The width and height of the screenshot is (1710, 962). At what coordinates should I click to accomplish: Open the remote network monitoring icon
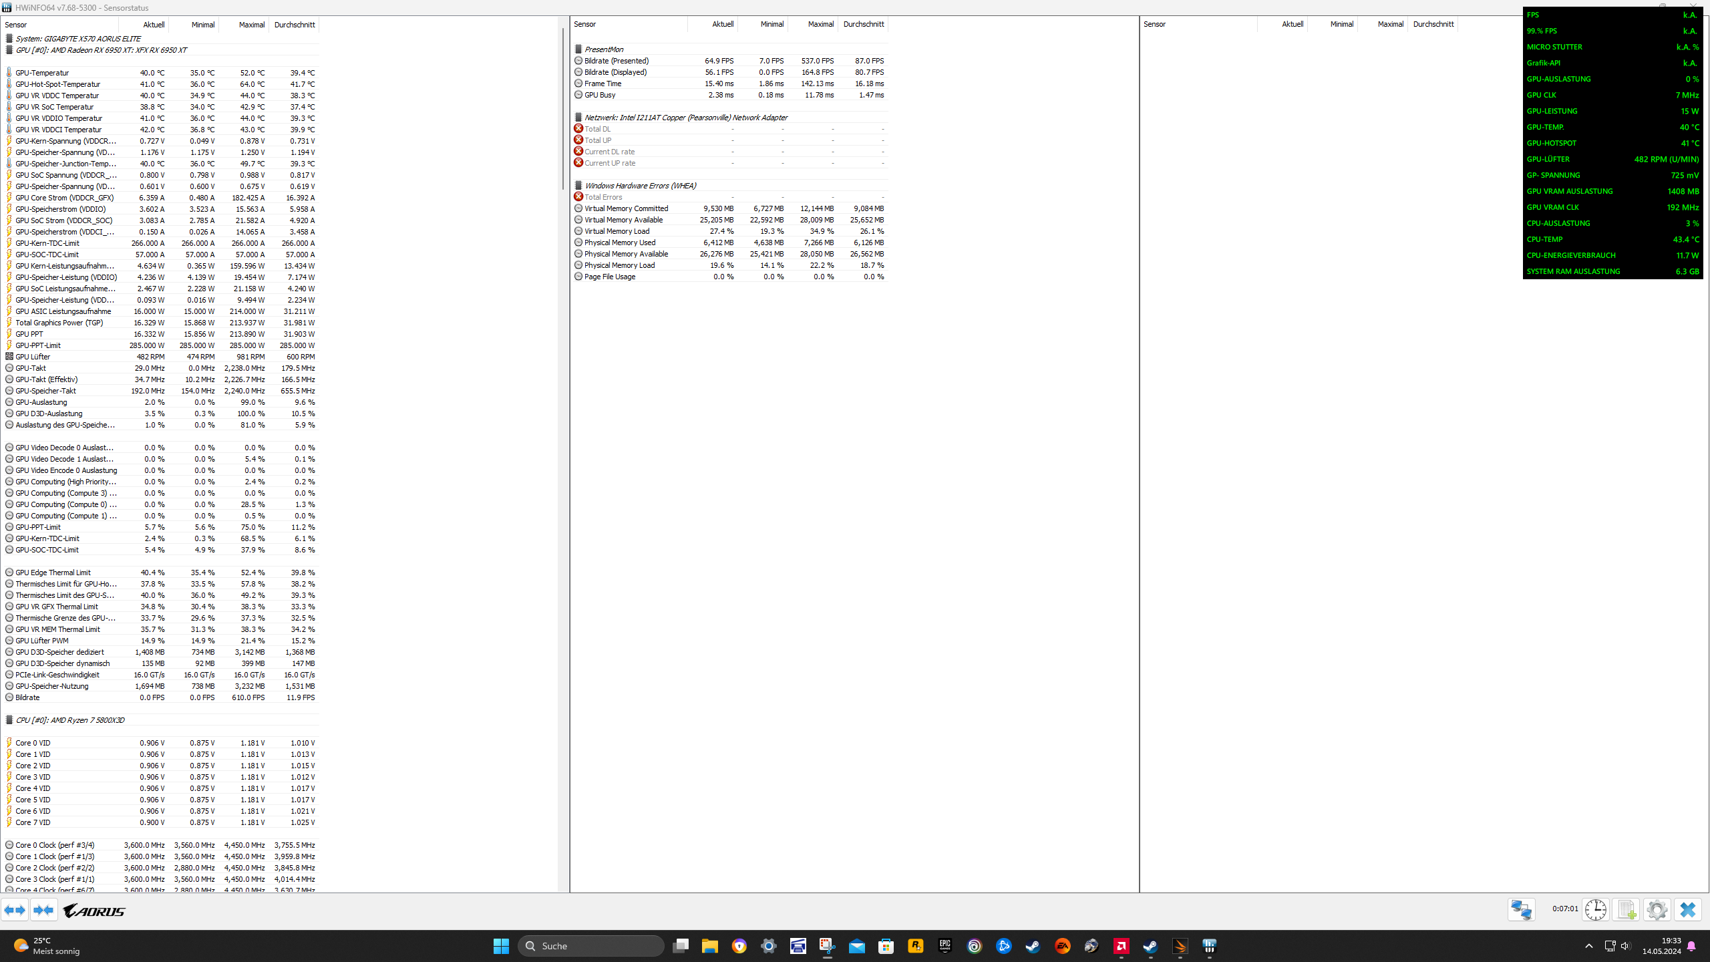[x=1521, y=910]
